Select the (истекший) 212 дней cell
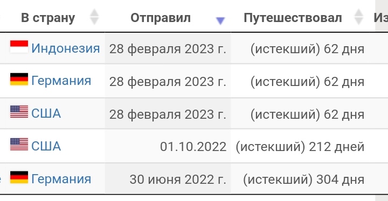This screenshot has height=201, width=388. point(300,147)
